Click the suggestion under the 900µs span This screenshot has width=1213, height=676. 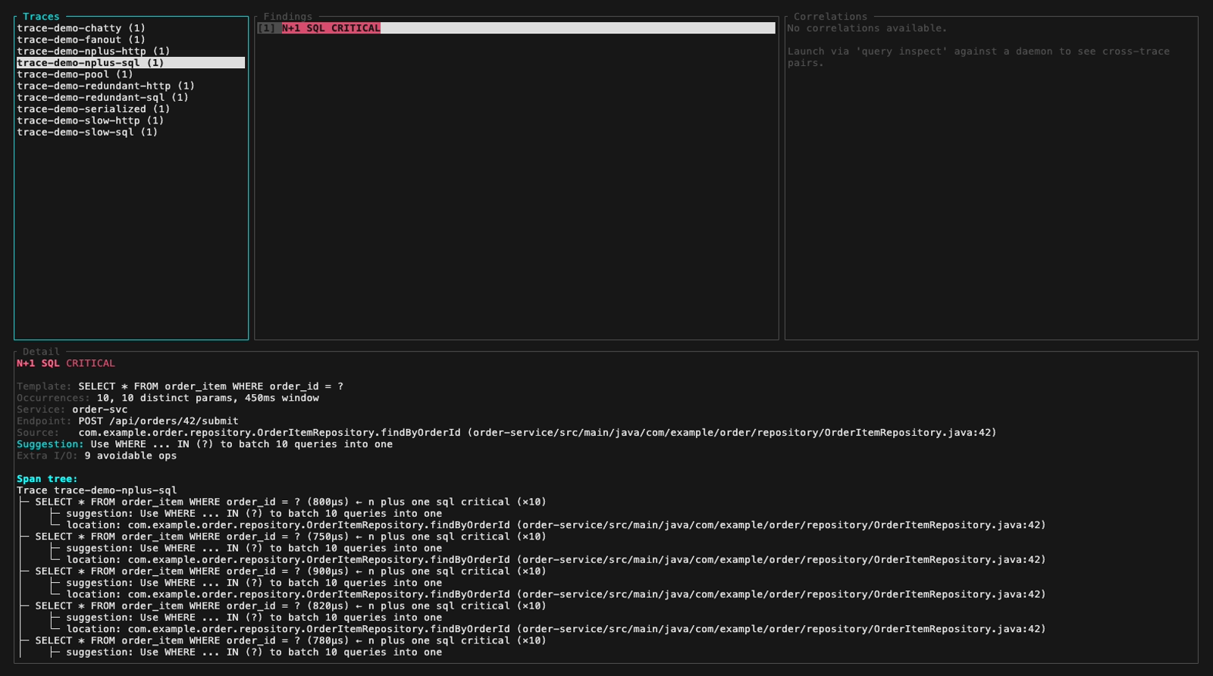(254, 583)
